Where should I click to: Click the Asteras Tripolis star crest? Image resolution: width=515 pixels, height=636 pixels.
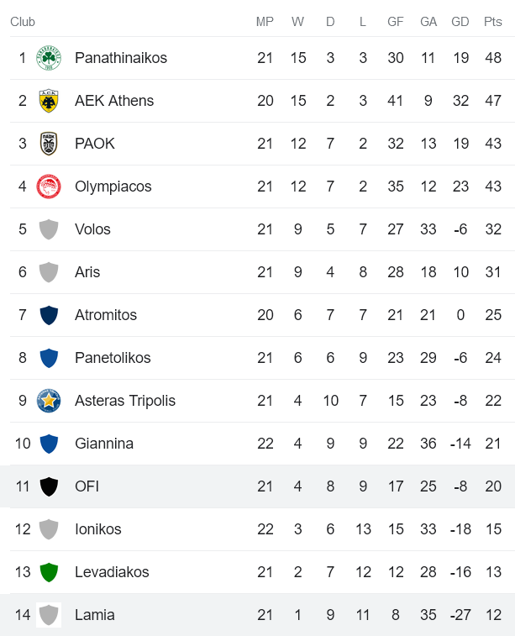[x=49, y=401]
